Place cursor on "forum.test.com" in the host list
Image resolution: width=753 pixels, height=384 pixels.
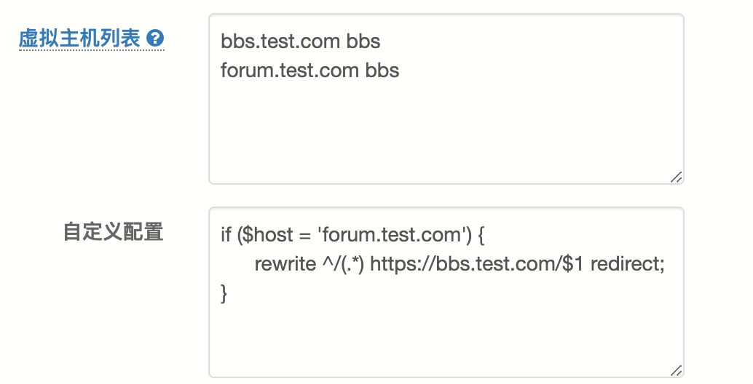[290, 71]
